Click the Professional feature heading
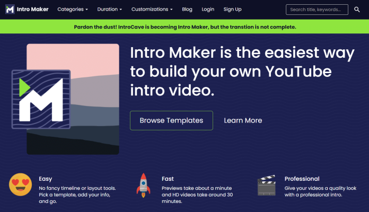This screenshot has width=369, height=212. (302, 179)
